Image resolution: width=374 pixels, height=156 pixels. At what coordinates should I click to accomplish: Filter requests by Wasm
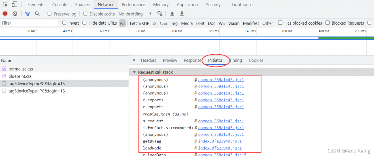(x=234, y=23)
